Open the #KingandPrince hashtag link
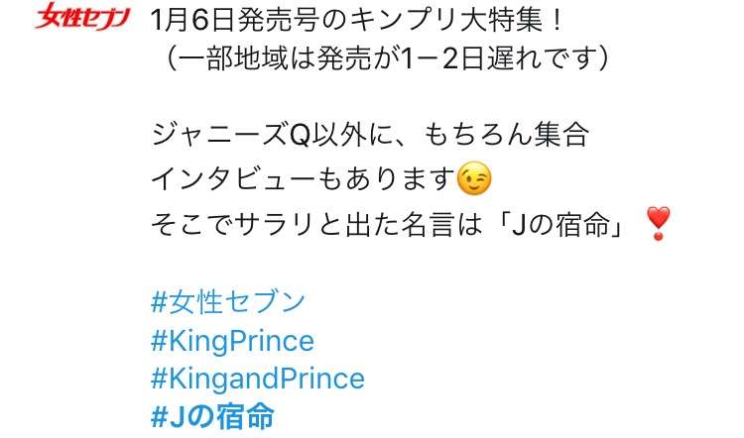This screenshot has height=438, width=744. pos(258,379)
